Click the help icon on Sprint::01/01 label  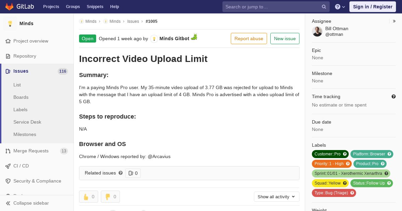pos(386,173)
